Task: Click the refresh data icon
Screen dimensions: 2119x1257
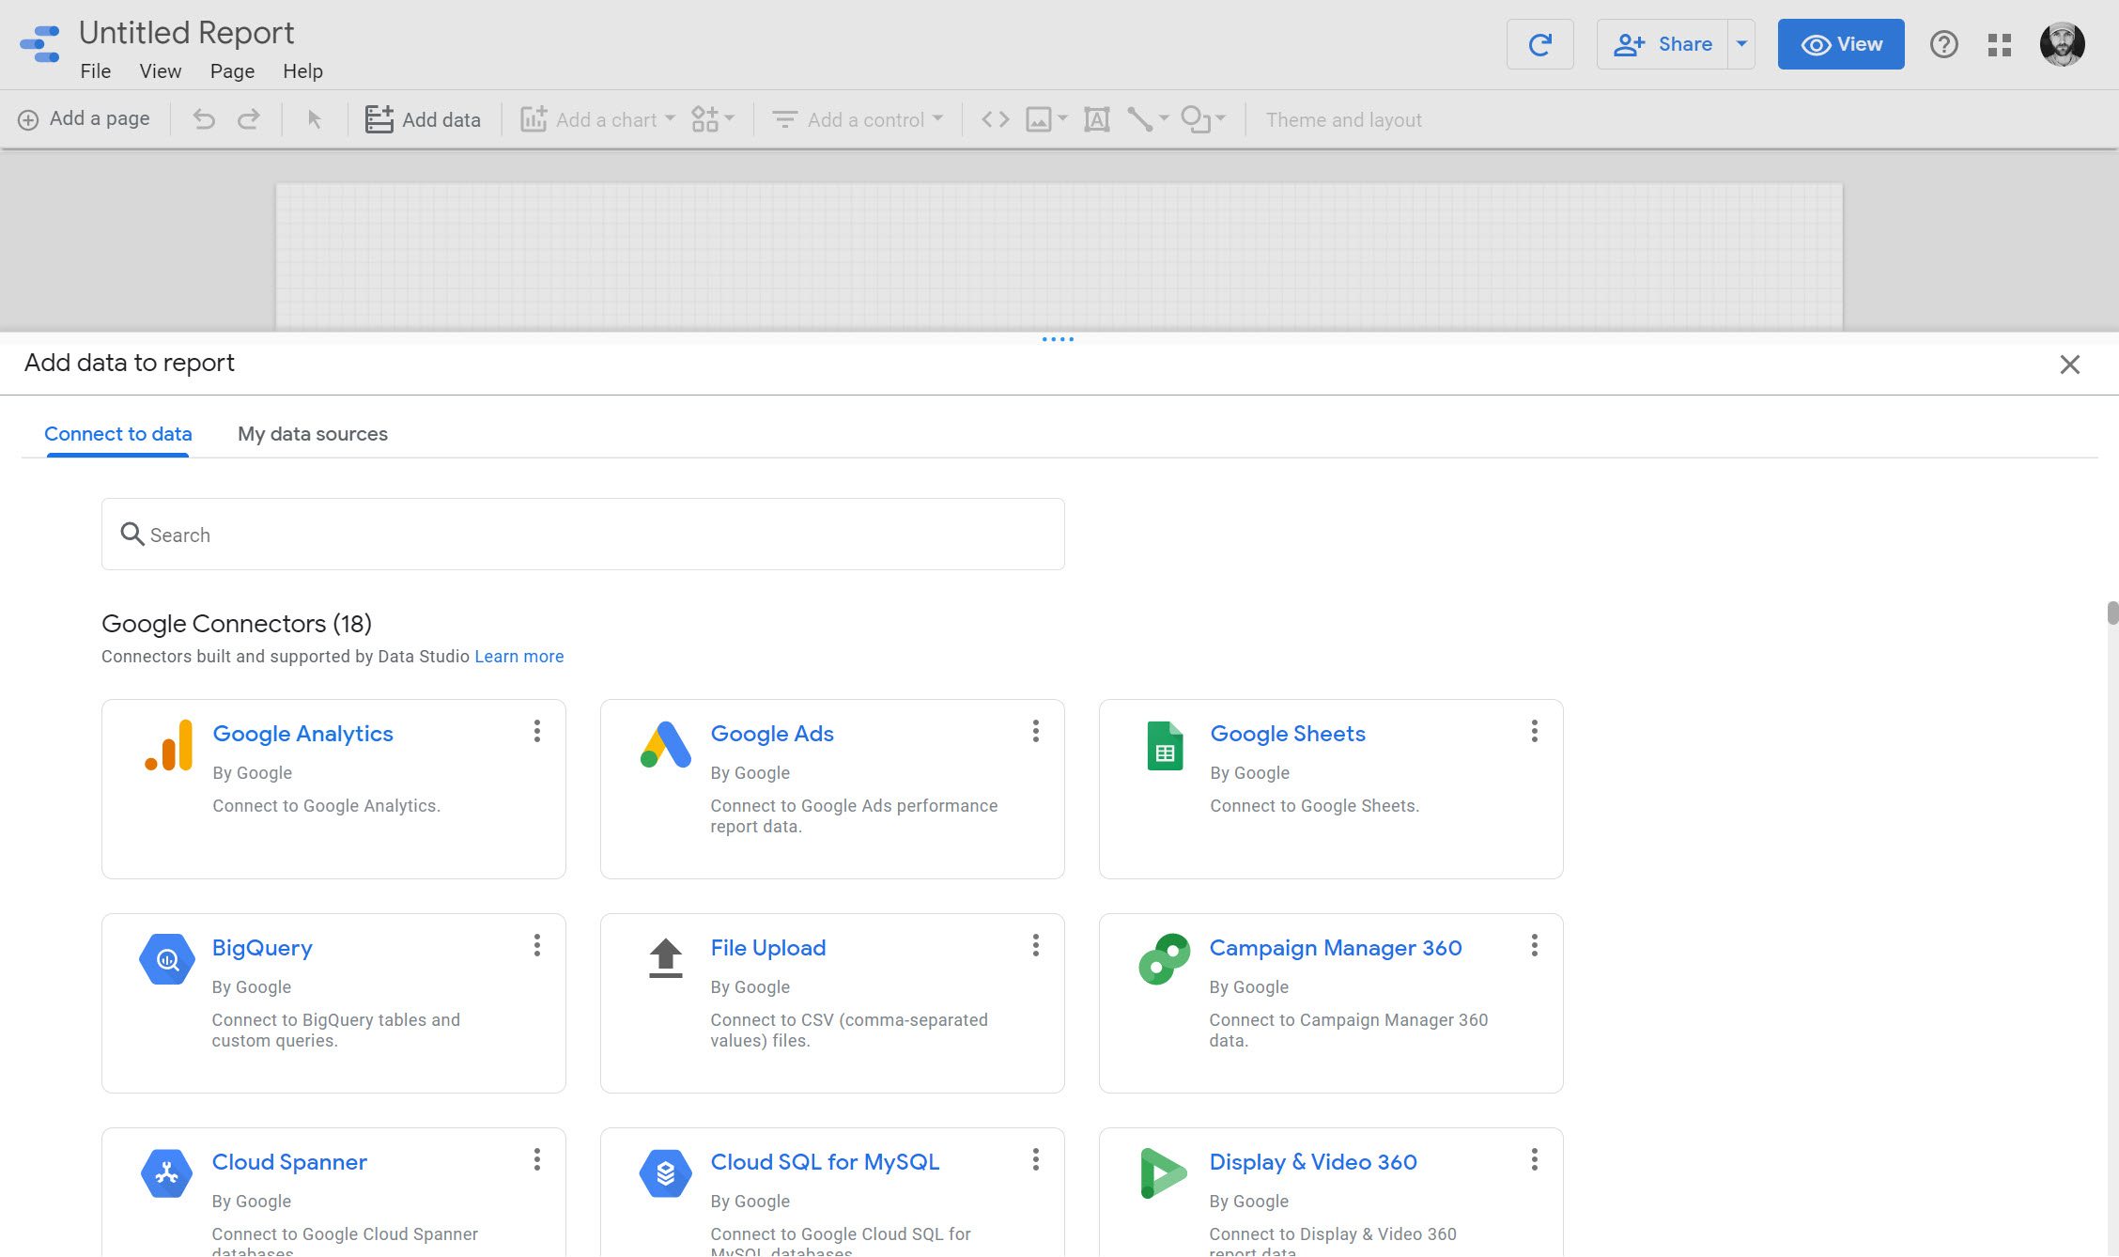Action: pyautogui.click(x=1539, y=44)
